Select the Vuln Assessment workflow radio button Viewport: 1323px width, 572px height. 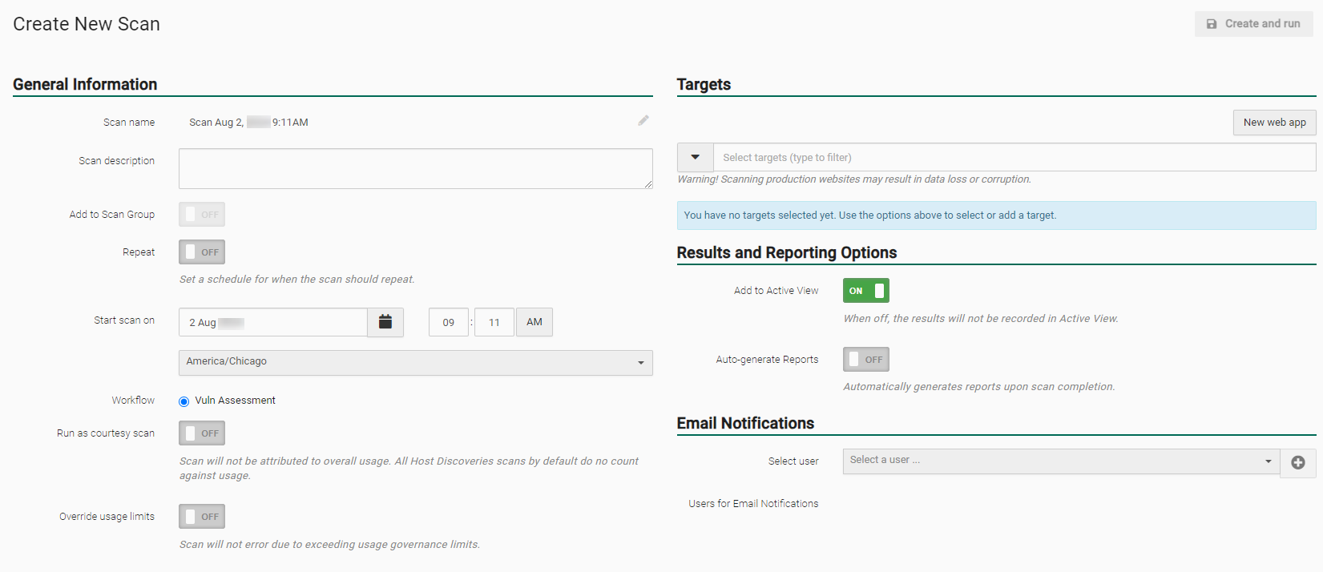pyautogui.click(x=184, y=401)
